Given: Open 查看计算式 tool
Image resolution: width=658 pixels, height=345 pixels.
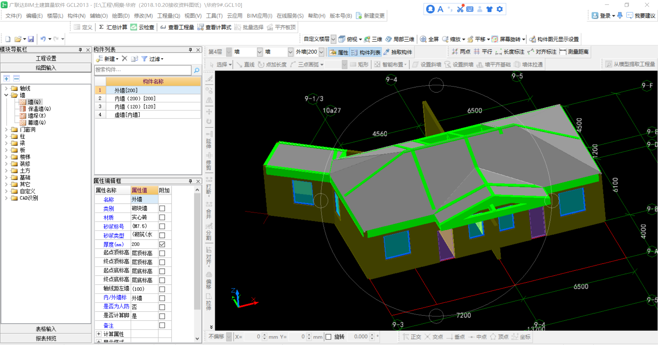Looking at the screenshot, I should [x=215, y=27].
